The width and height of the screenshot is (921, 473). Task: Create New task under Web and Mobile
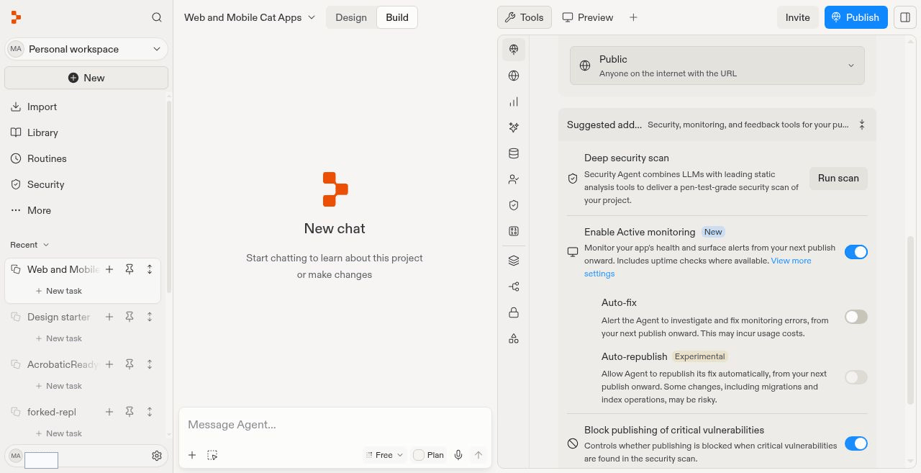(x=59, y=291)
